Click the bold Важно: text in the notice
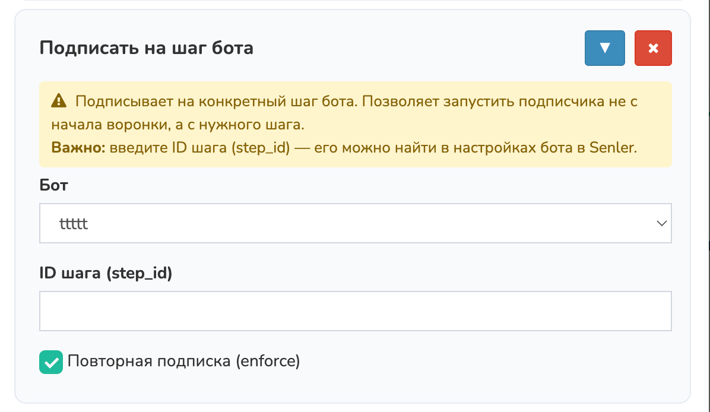This screenshot has height=412, width=710. pos(78,148)
